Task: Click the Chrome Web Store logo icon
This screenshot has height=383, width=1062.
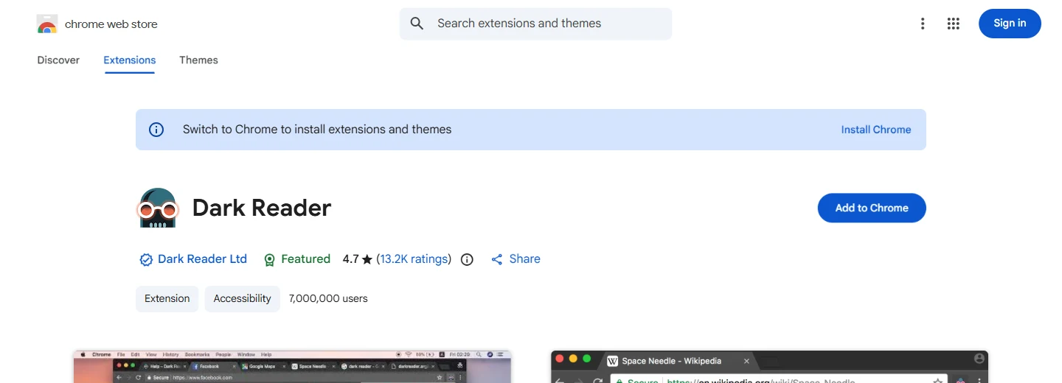Action: [x=46, y=24]
